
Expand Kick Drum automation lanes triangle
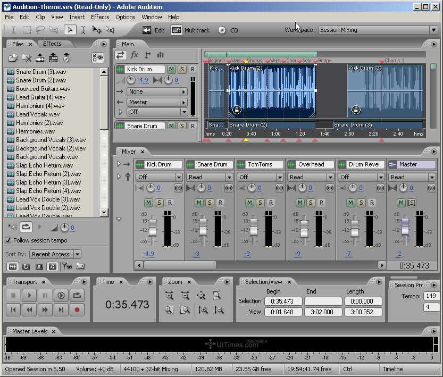(121, 112)
